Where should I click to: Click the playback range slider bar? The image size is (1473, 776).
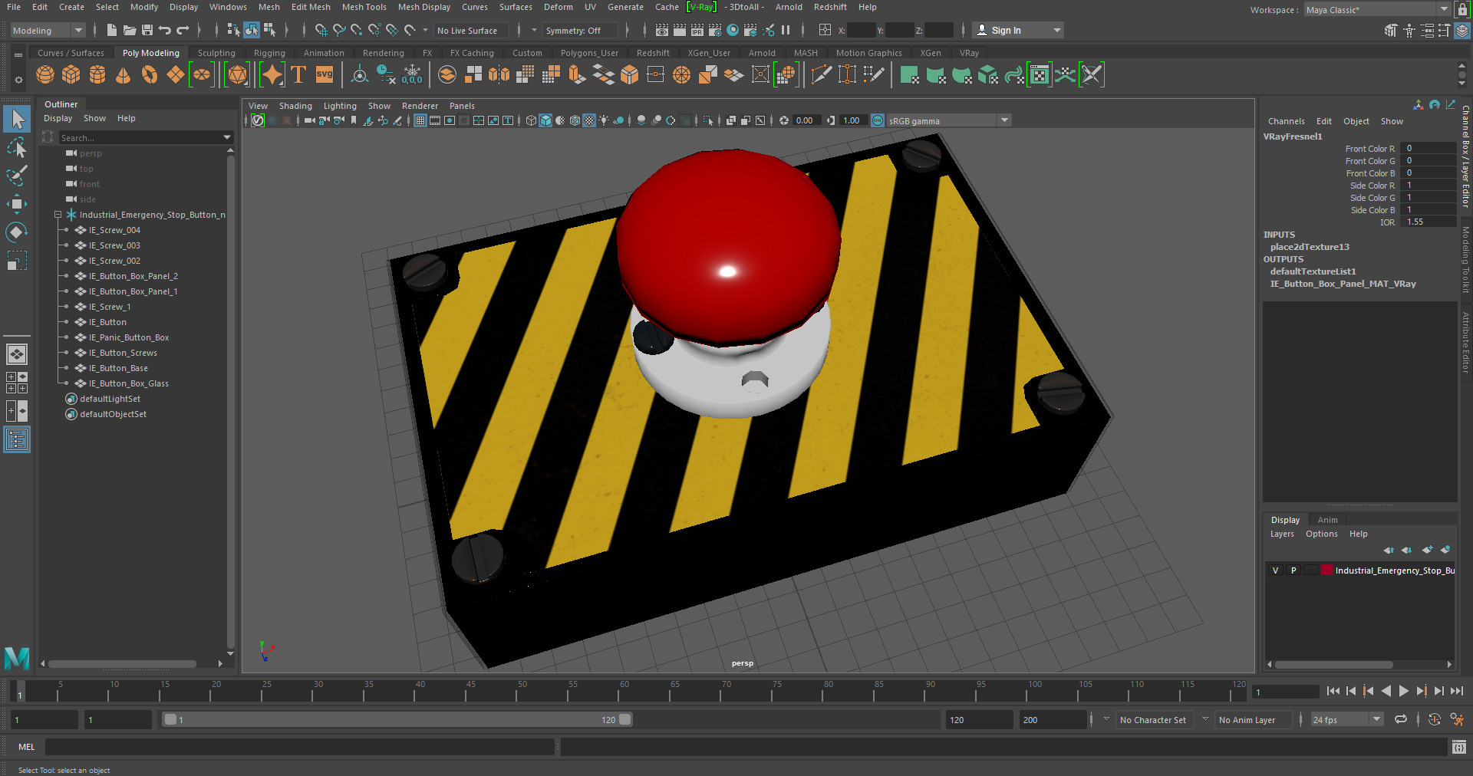[397, 719]
